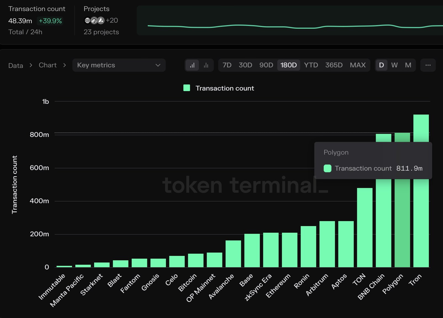Go to the Chart breadcrumb
443x318 pixels.
tap(48, 65)
